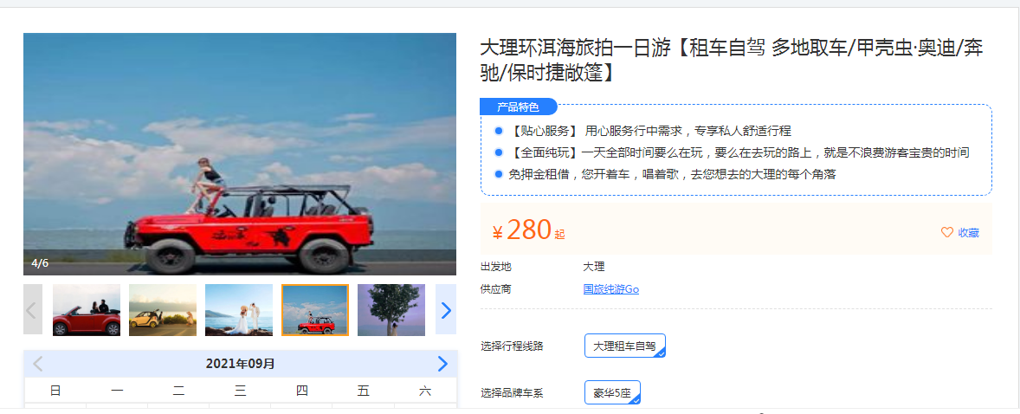Go to next calendar month
Viewport: 1020px width, 414px height.
[443, 363]
